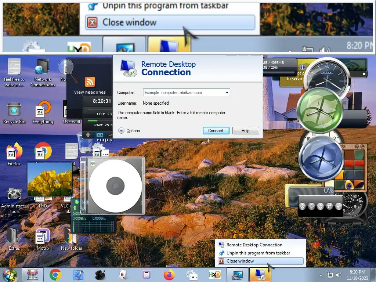
Task: Click the Connect button in Remote Desktop
Action: [x=216, y=131]
